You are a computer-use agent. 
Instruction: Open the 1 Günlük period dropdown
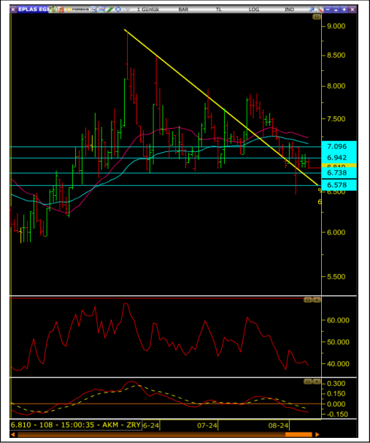tap(148, 10)
